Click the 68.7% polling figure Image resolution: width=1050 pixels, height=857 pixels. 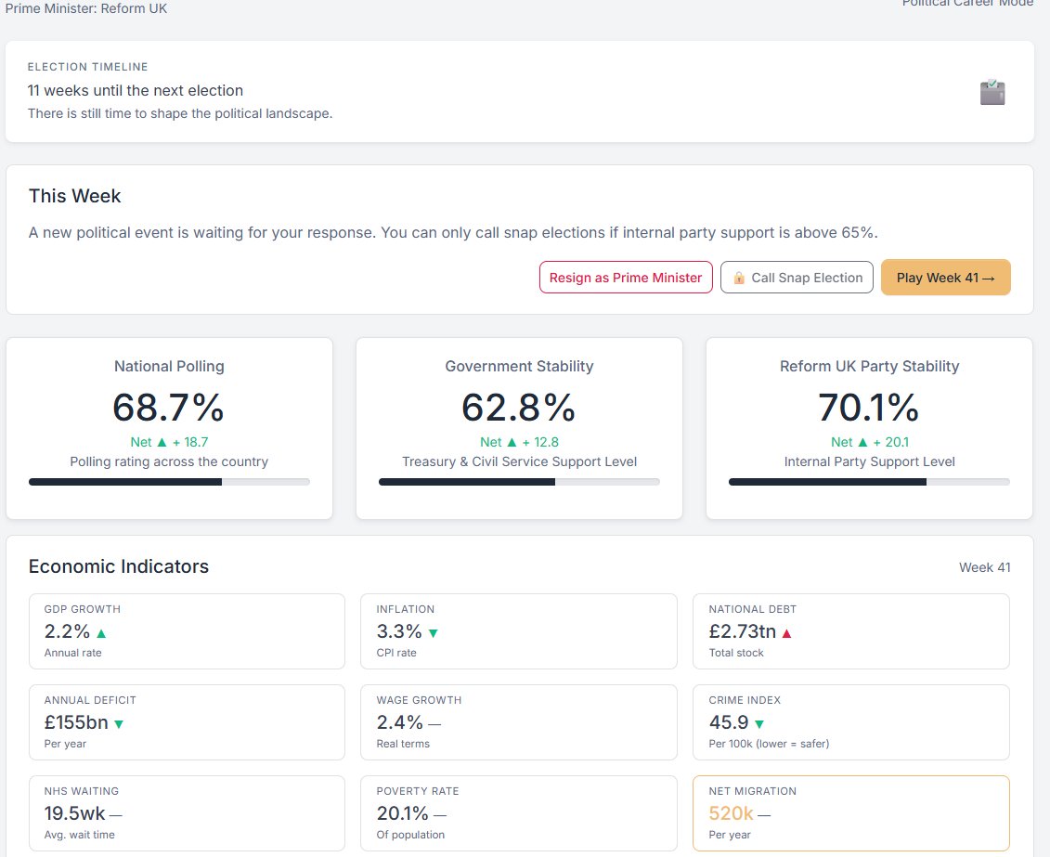[x=169, y=407]
